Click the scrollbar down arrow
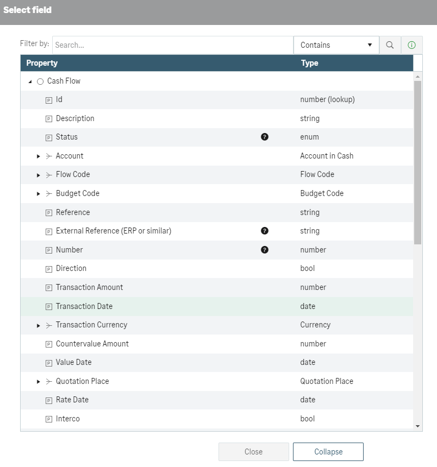 click(417, 426)
